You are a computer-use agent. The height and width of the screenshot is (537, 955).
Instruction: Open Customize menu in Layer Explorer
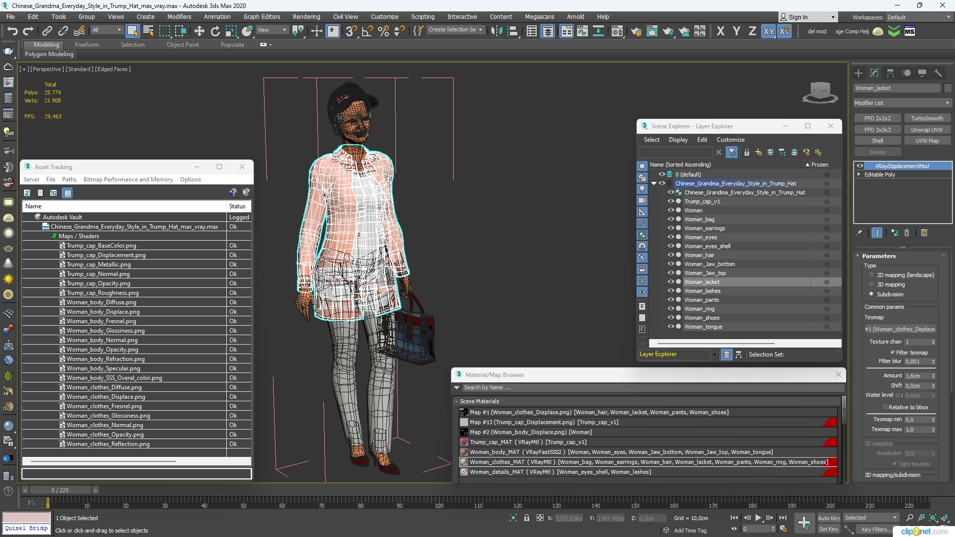click(x=730, y=140)
